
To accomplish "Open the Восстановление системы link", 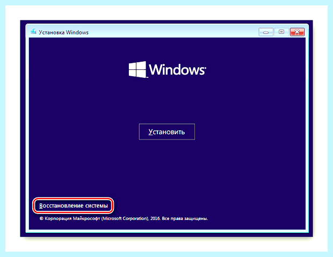I will tap(74, 205).
